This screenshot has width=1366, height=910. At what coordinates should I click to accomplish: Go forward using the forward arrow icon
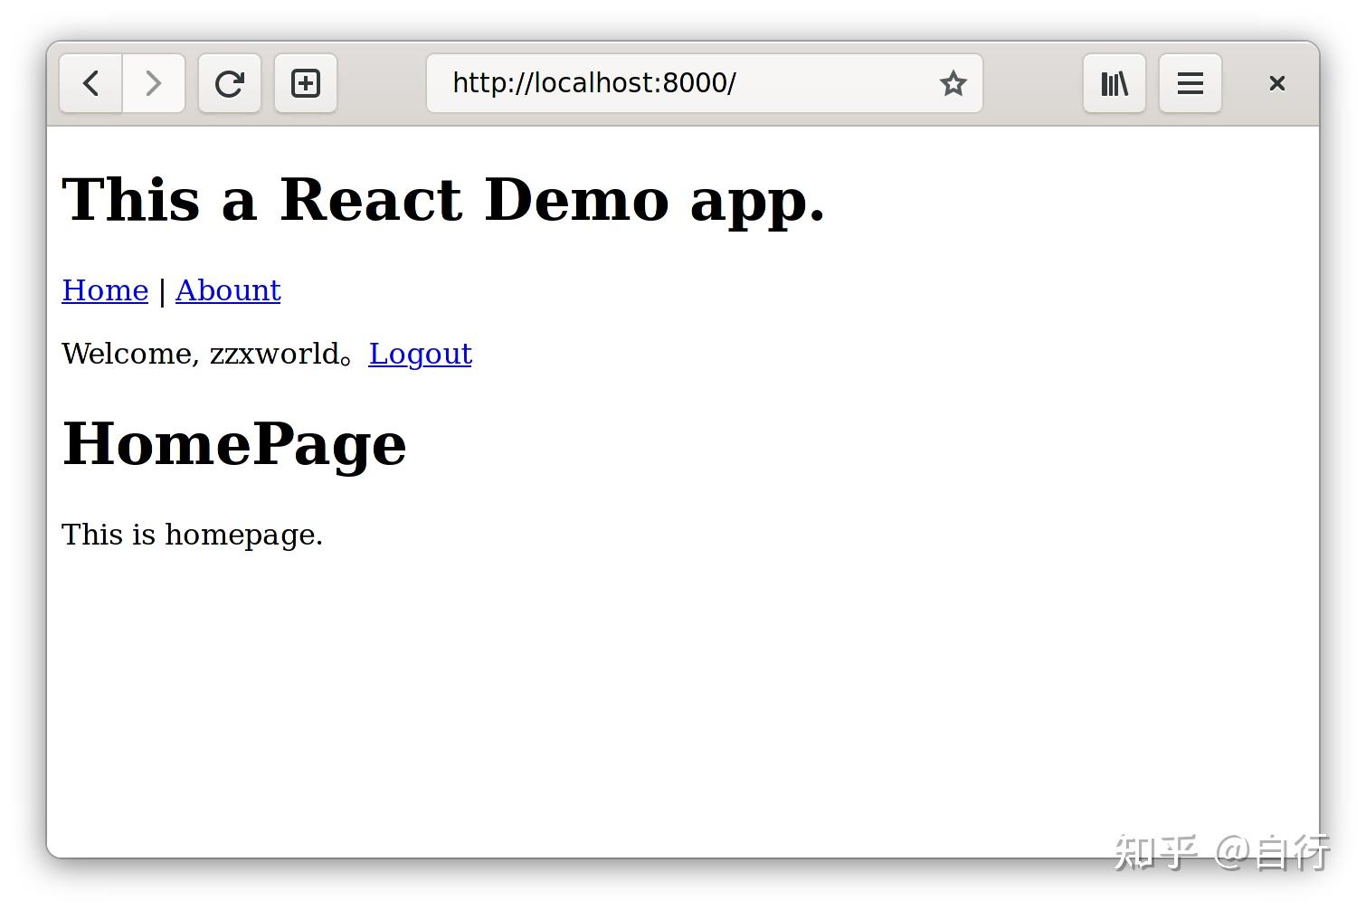(x=154, y=83)
